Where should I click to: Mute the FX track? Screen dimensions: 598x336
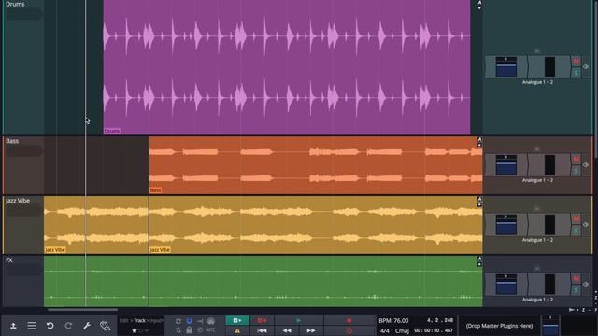click(576, 279)
